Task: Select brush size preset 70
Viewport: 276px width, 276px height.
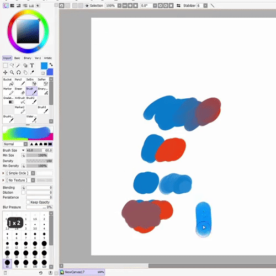Action: pos(17,264)
